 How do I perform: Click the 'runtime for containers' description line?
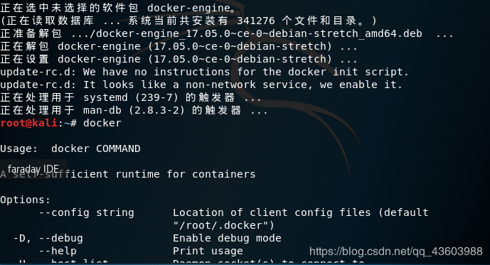186,174
